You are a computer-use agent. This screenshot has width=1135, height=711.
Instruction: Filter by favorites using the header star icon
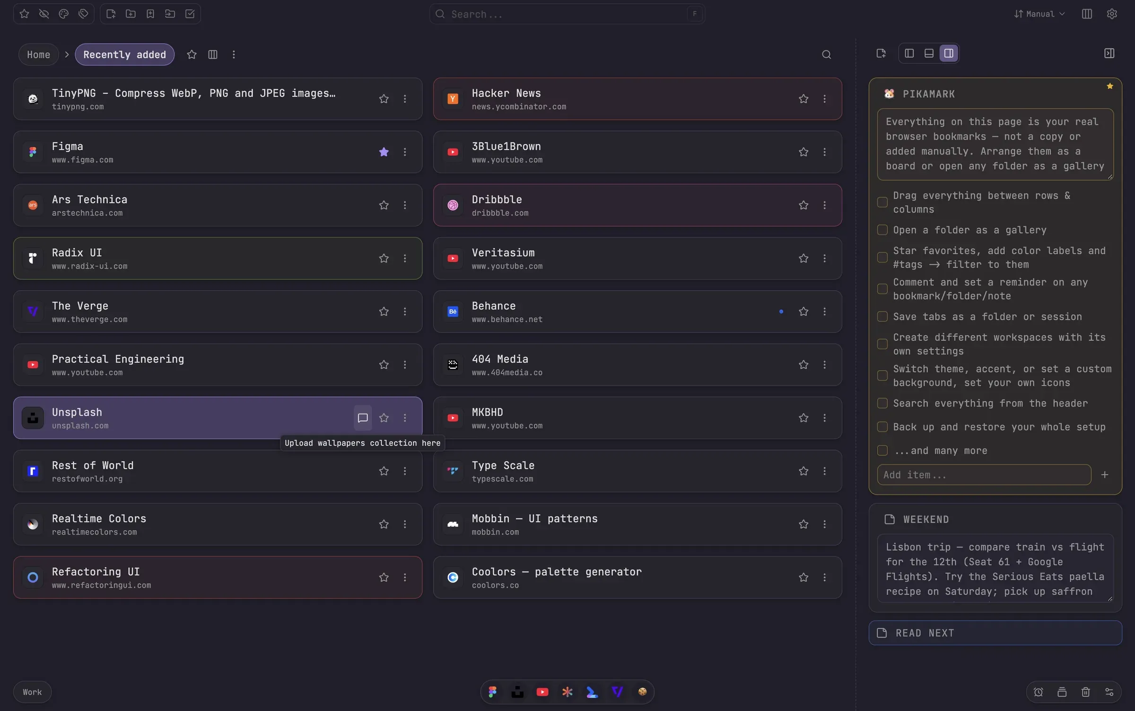(x=25, y=14)
